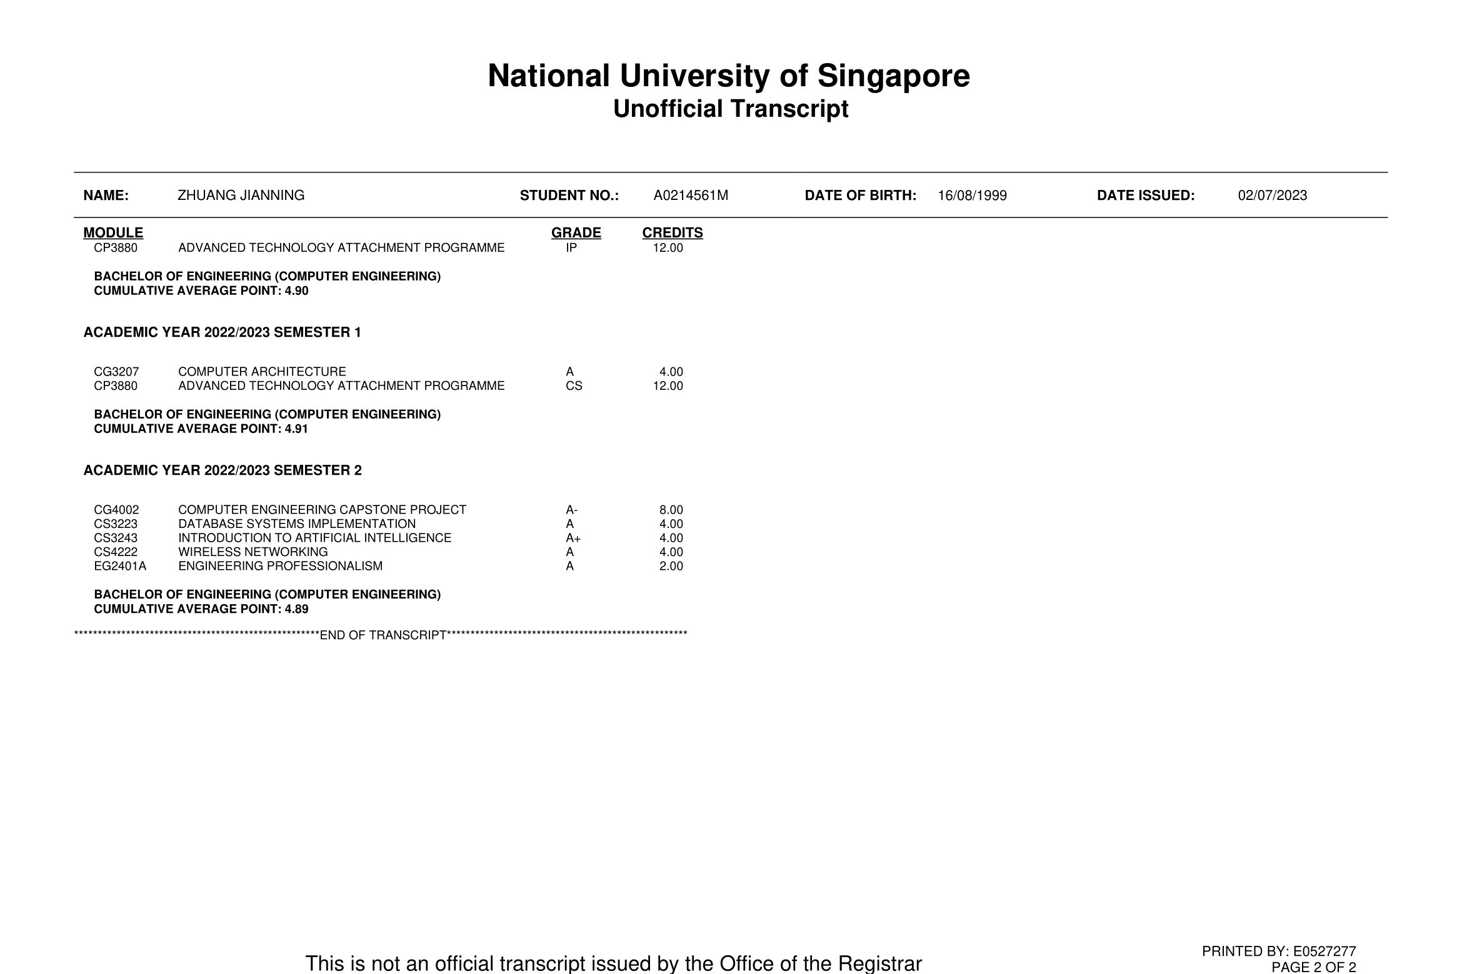
Task: Select the name 'ZHUANG JIANNING'
Action: coord(241,196)
